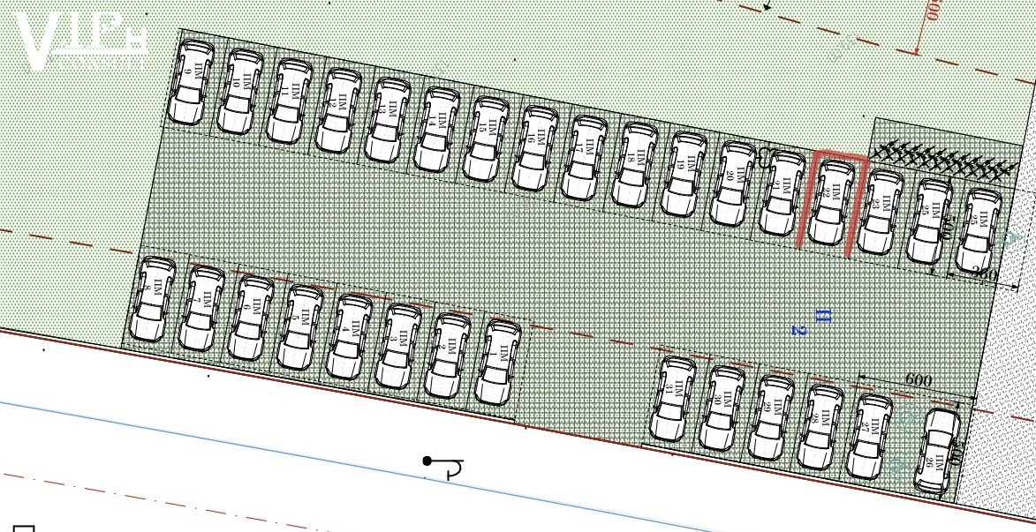Select the car in parking space 31
Screen dimensions: 1036x532
pyautogui.click(x=673, y=399)
